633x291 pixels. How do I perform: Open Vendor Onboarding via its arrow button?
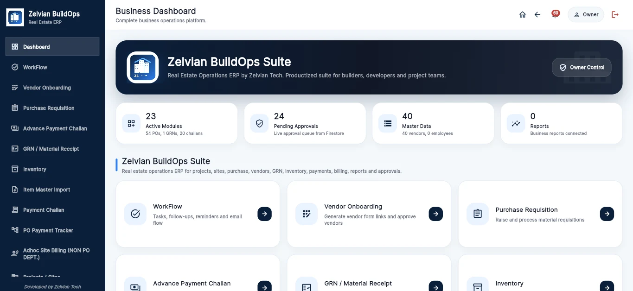pos(435,214)
